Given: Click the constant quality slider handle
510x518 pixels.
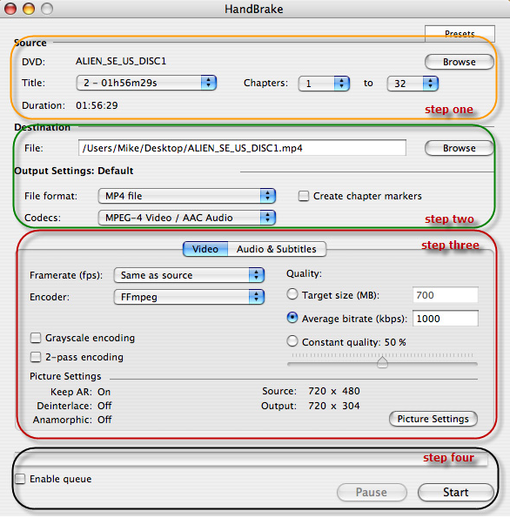Looking at the screenshot, I should (x=382, y=362).
